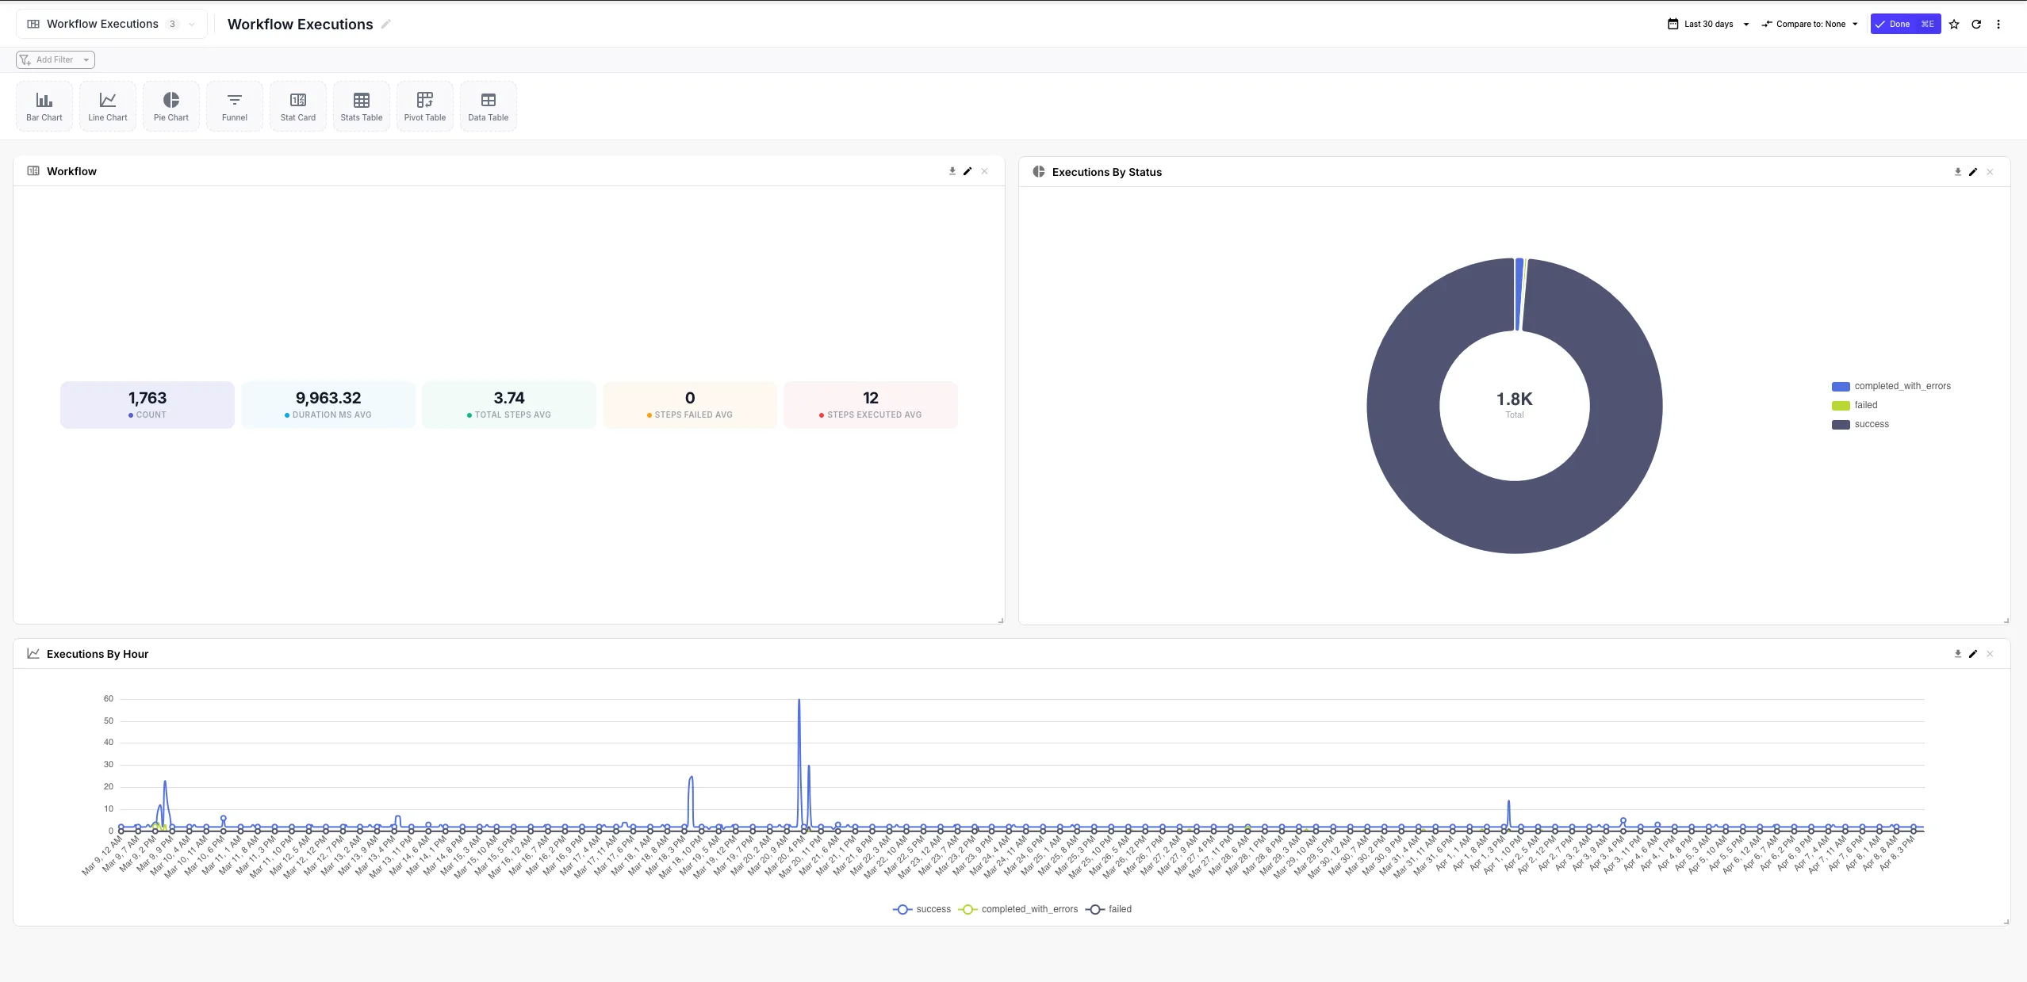The image size is (2027, 982).
Task: Select the 1,763 COUNT stat card
Action: pos(147,404)
